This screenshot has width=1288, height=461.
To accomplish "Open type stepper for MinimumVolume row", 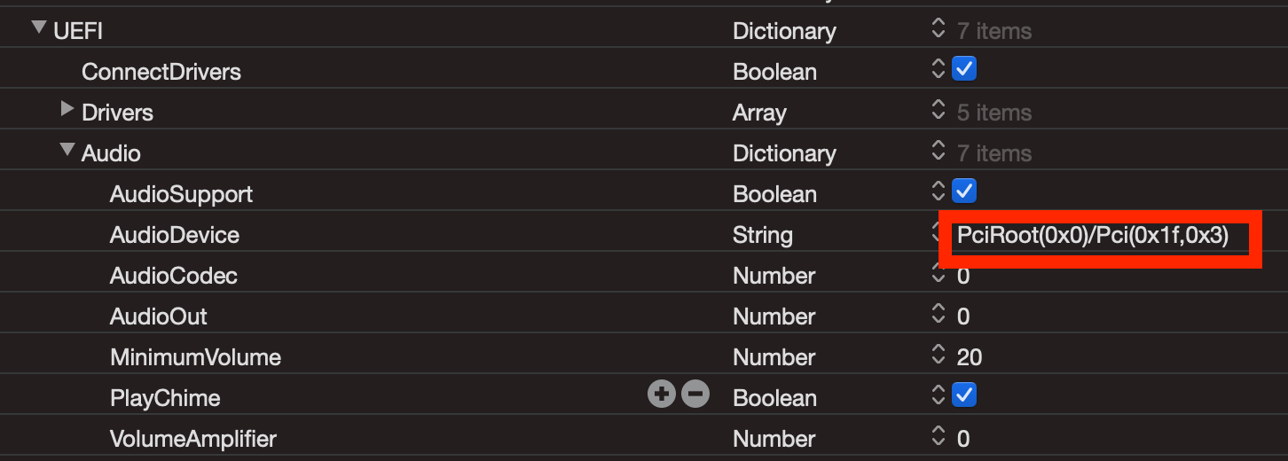I will (x=939, y=356).
